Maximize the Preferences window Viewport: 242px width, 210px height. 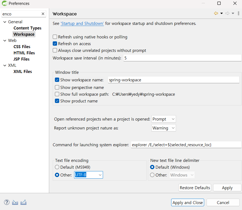[219, 3]
